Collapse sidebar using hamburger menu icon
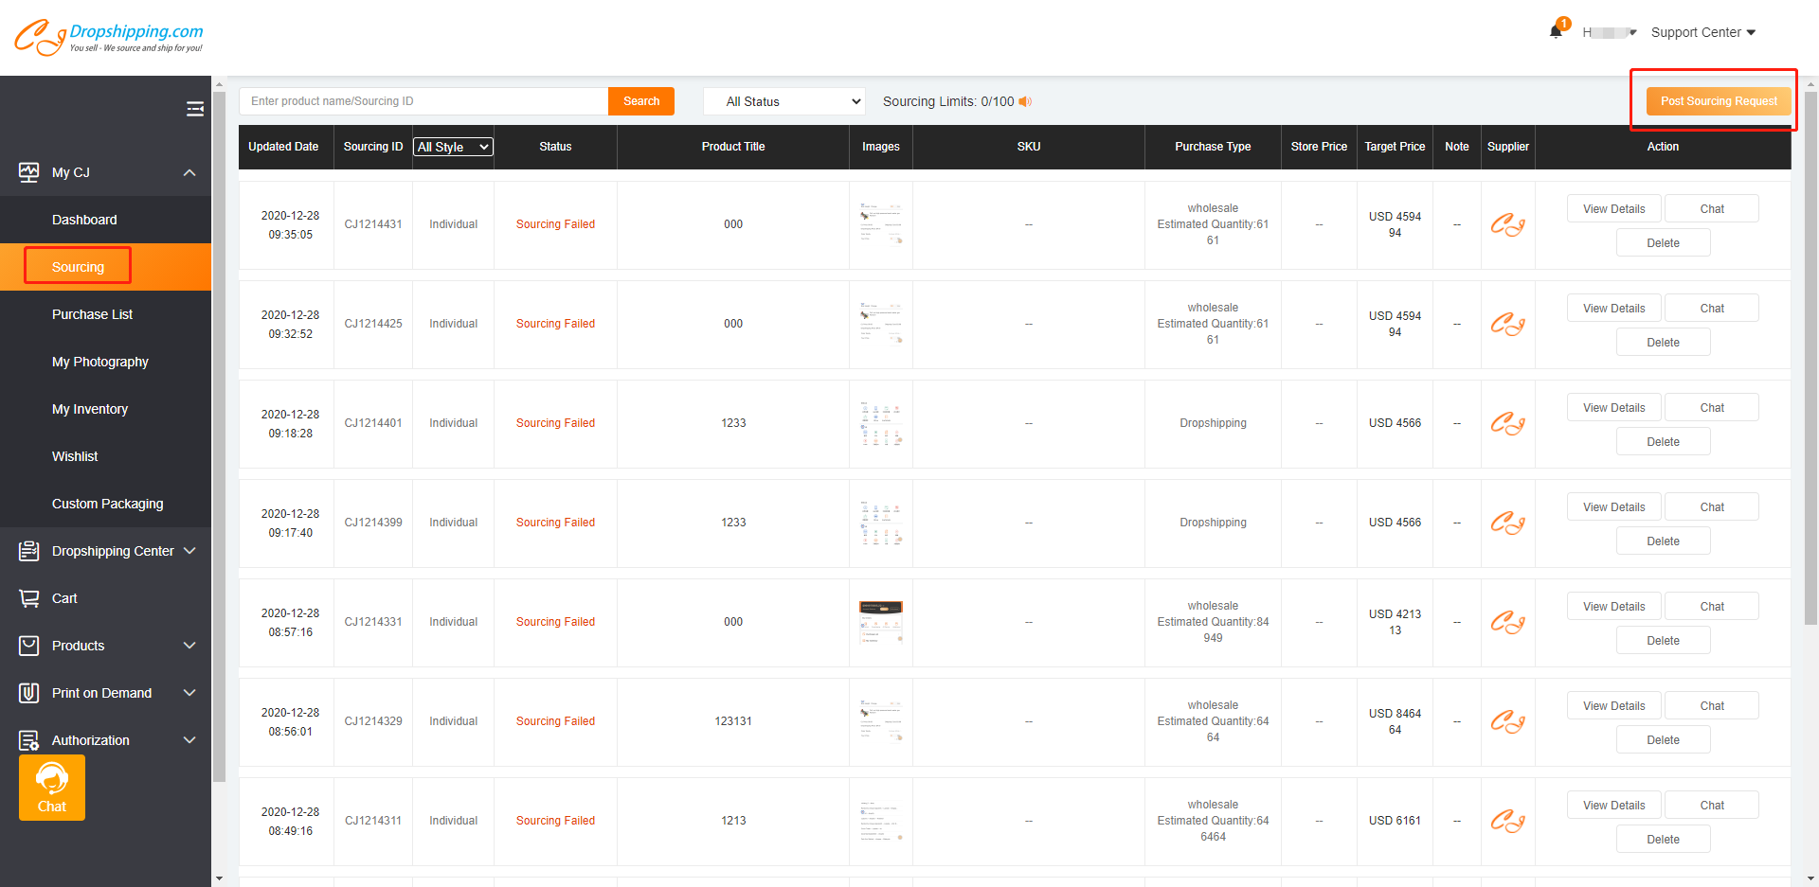 (195, 109)
